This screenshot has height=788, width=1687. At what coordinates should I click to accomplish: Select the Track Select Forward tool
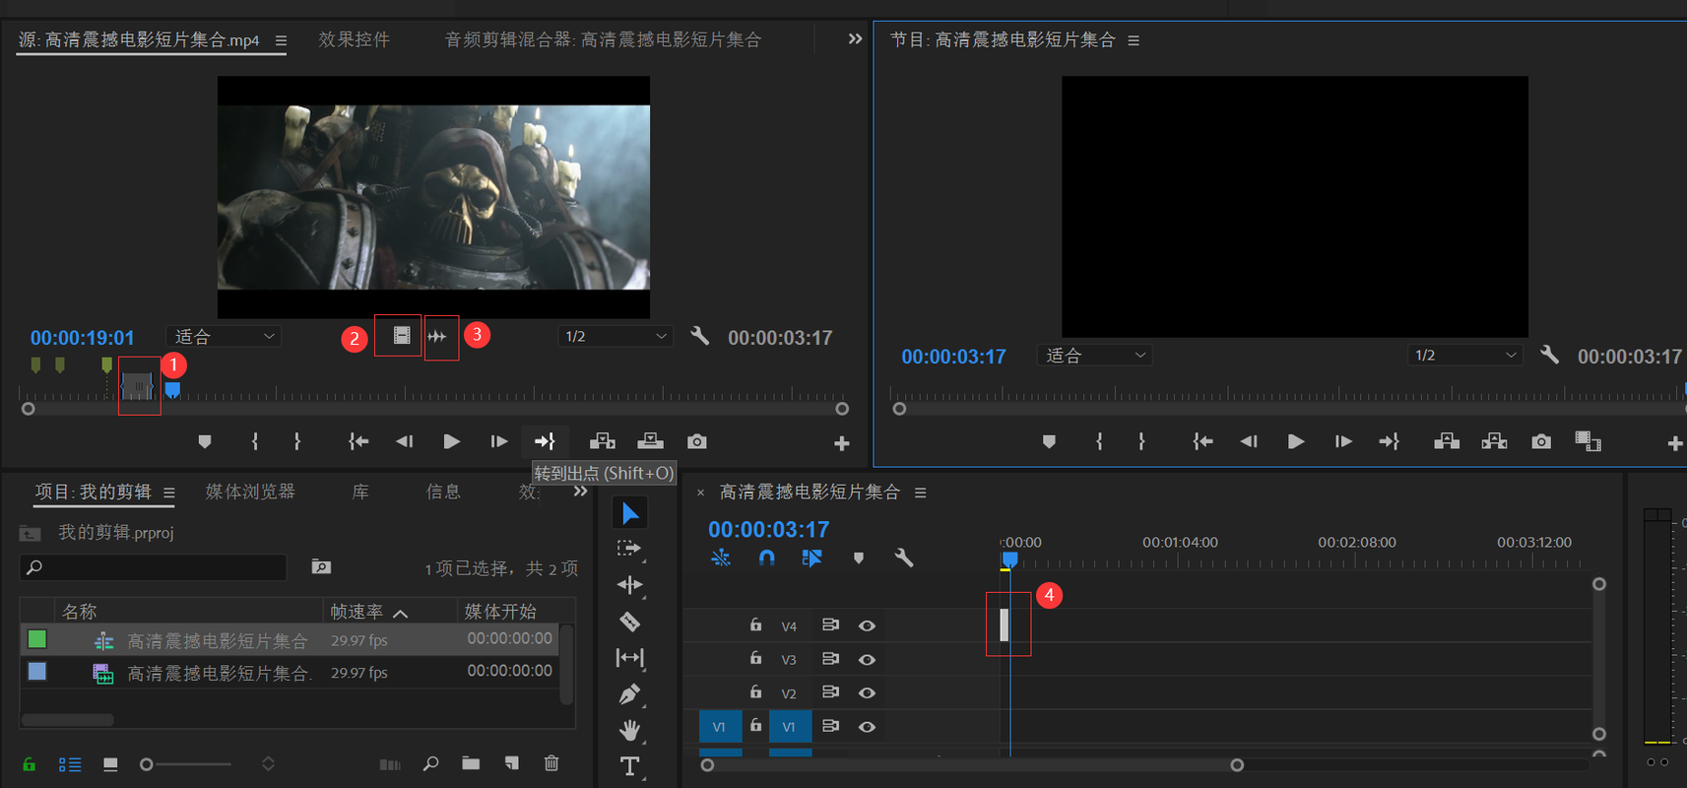629,549
